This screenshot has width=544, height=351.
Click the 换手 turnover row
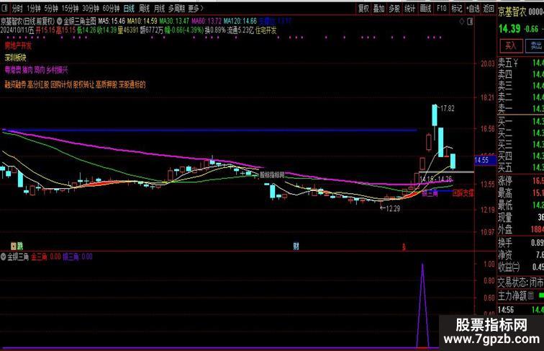click(521, 243)
